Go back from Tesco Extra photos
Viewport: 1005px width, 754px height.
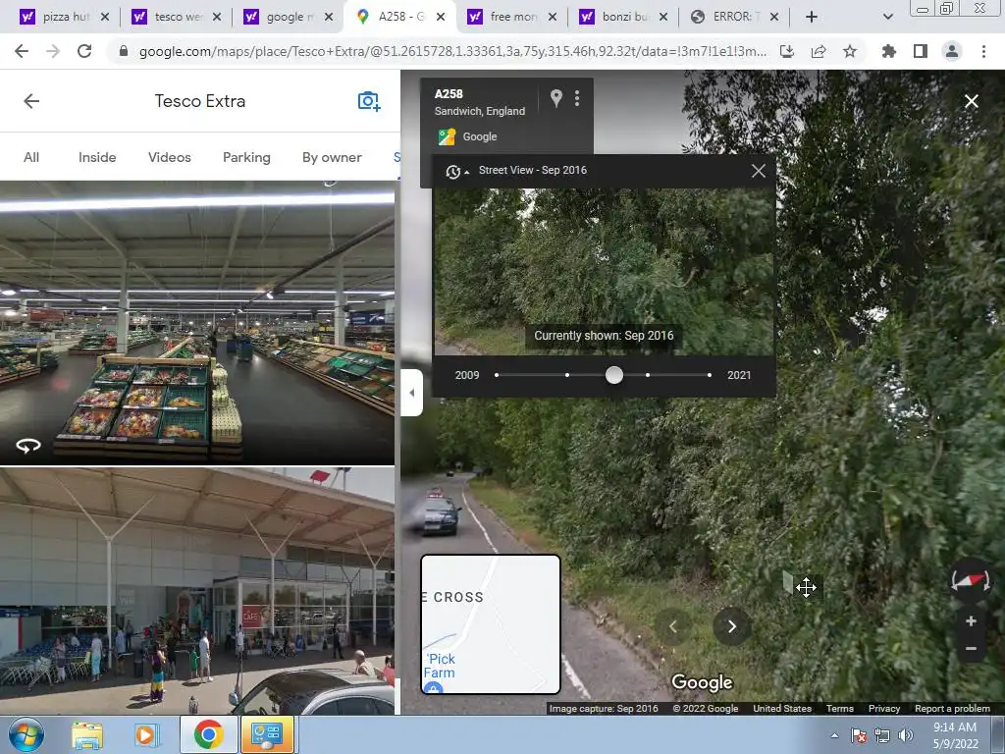[31, 101]
